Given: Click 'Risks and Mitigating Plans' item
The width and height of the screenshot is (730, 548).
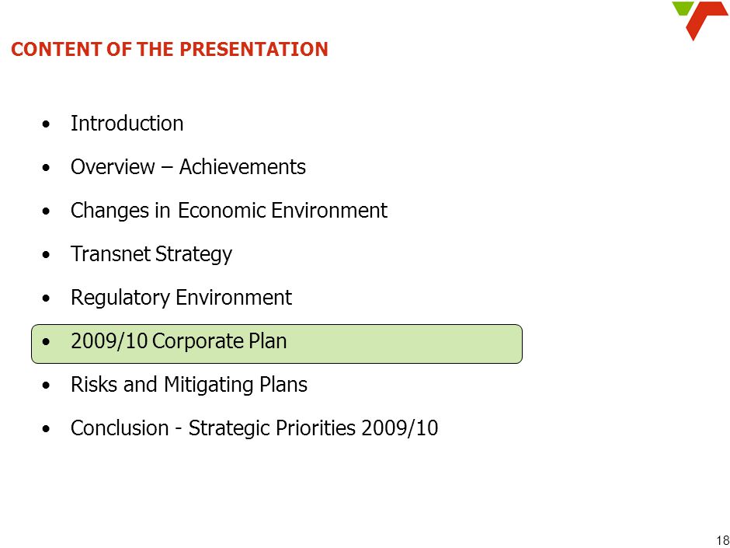Looking at the screenshot, I should pos(189,385).
